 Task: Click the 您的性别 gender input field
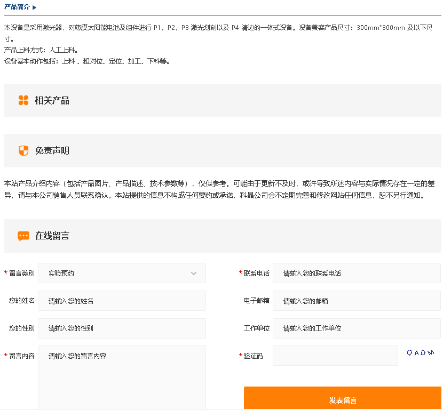coord(122,328)
